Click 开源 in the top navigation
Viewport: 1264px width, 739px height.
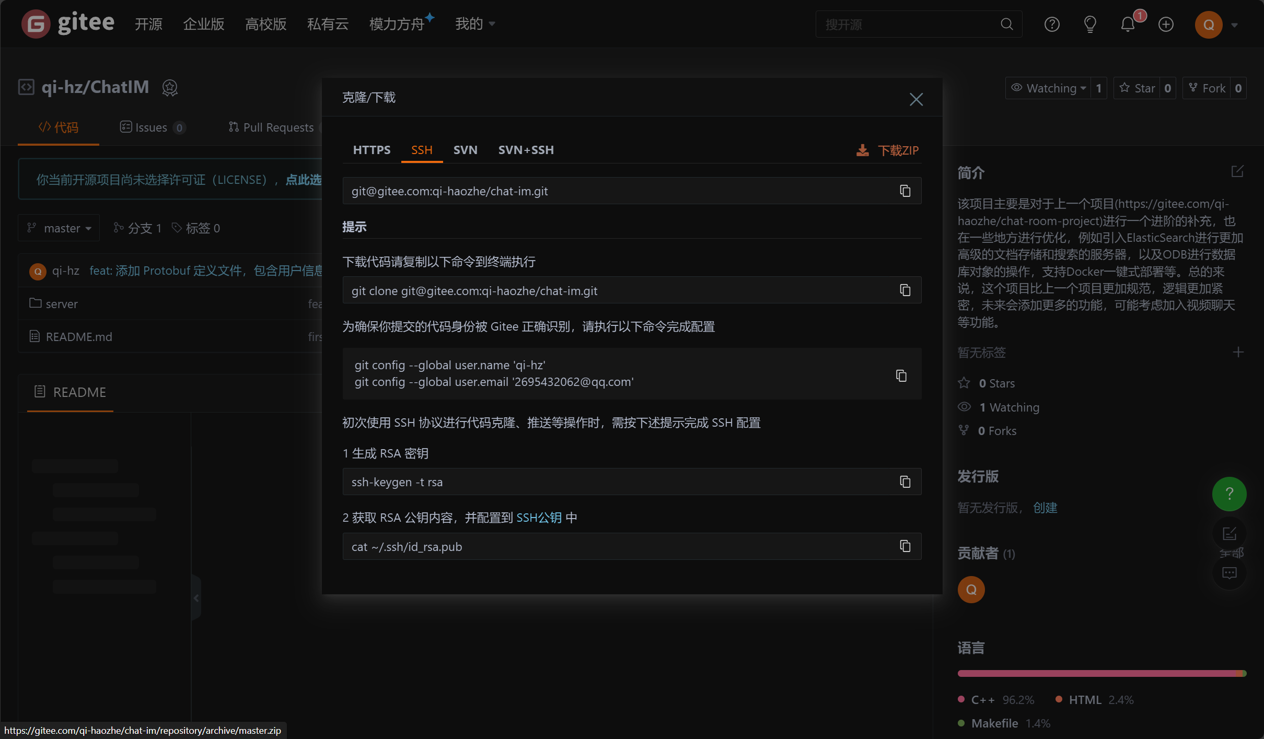(148, 24)
